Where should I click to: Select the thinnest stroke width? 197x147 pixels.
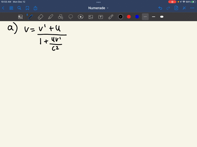click(145, 17)
